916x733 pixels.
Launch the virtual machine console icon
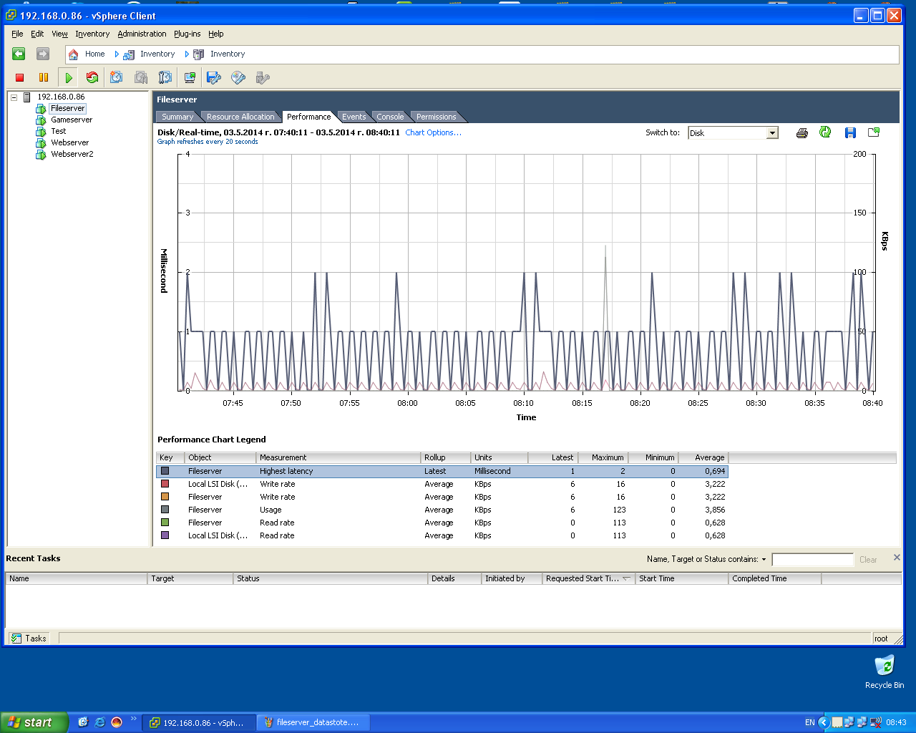point(190,77)
